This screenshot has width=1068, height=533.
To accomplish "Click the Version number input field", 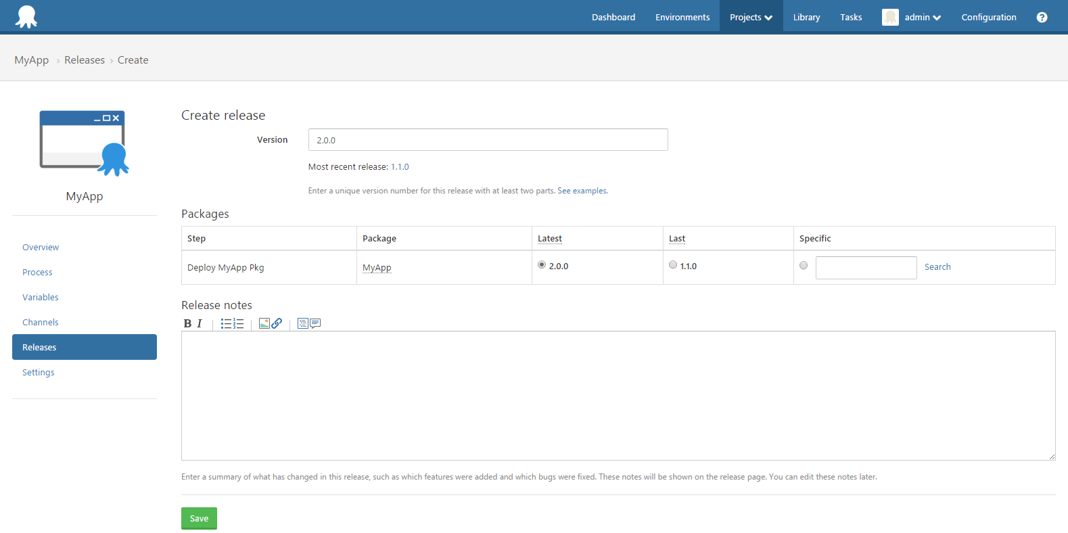I will click(488, 140).
